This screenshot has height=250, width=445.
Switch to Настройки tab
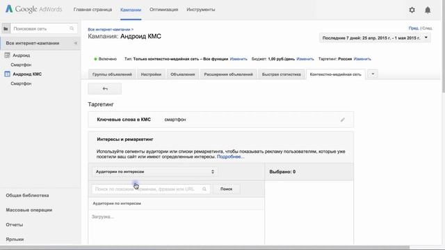(151, 74)
